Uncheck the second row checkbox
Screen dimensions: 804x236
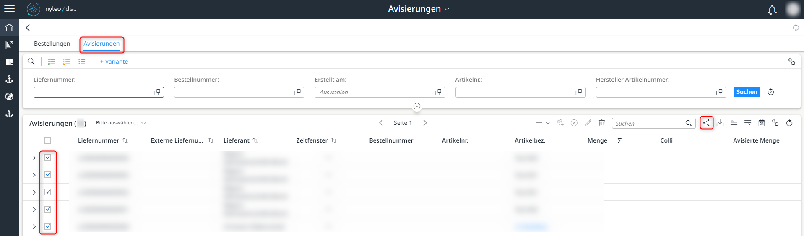pos(48,175)
